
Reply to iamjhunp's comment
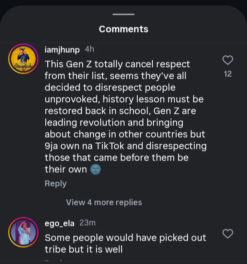coord(56,184)
